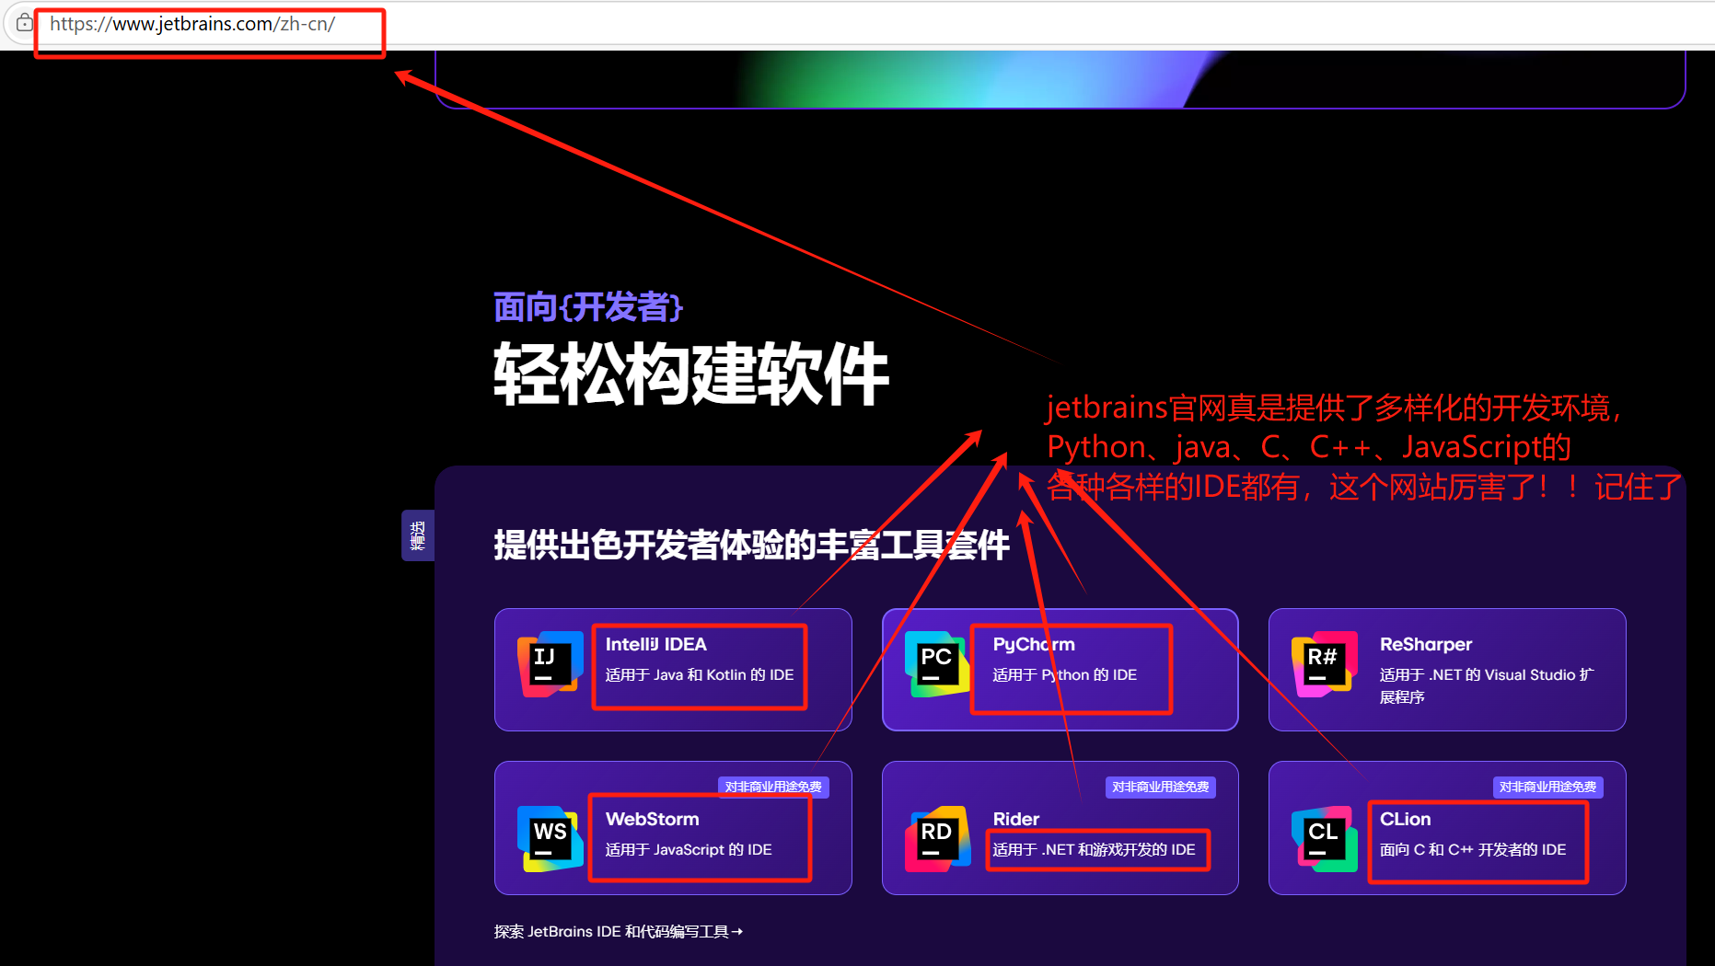Click the Rider RD logo icon

(937, 838)
